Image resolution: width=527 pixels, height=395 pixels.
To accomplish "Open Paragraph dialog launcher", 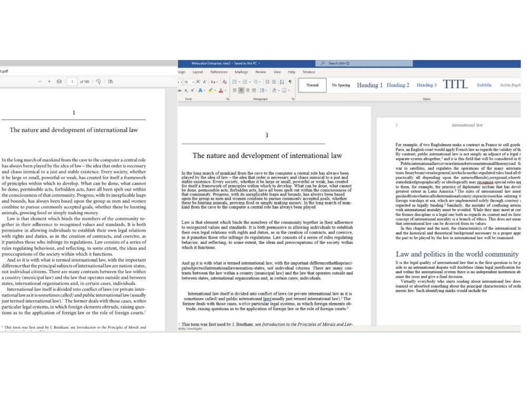I will tap(293, 99).
